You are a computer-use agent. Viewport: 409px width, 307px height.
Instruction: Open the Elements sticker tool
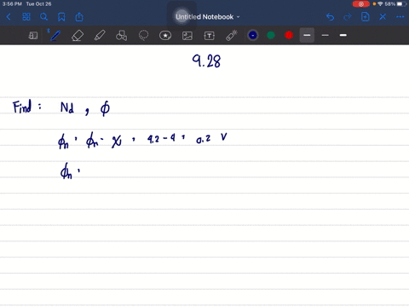tap(165, 36)
